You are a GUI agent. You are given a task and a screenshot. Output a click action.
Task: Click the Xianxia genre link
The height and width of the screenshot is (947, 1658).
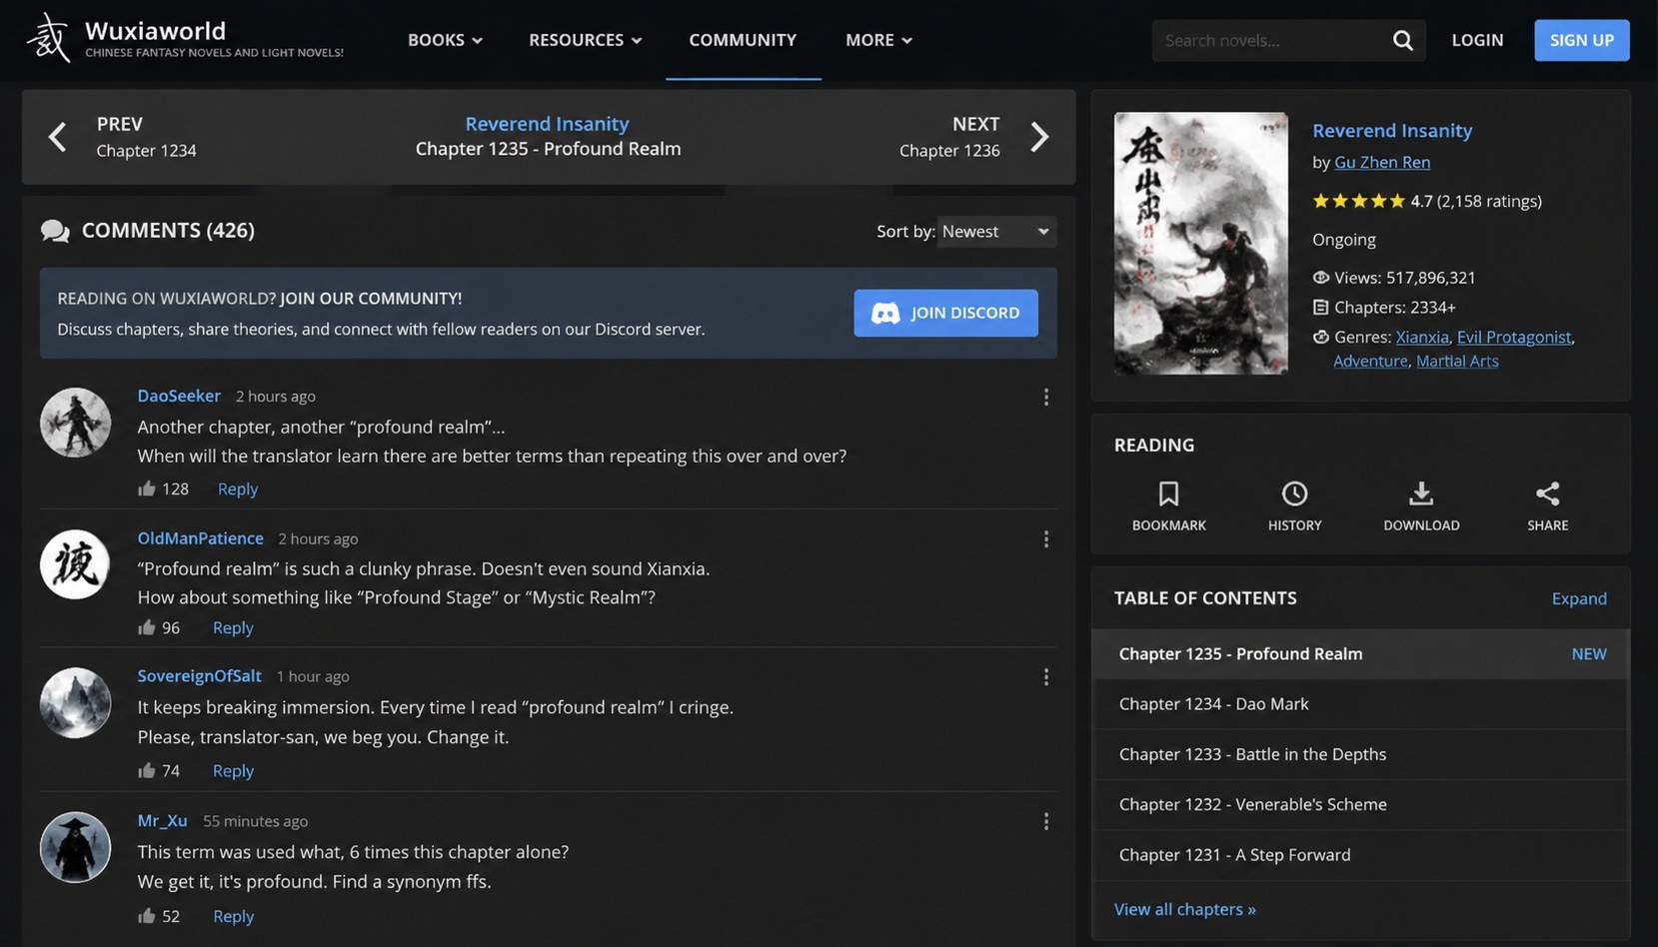1422,337
